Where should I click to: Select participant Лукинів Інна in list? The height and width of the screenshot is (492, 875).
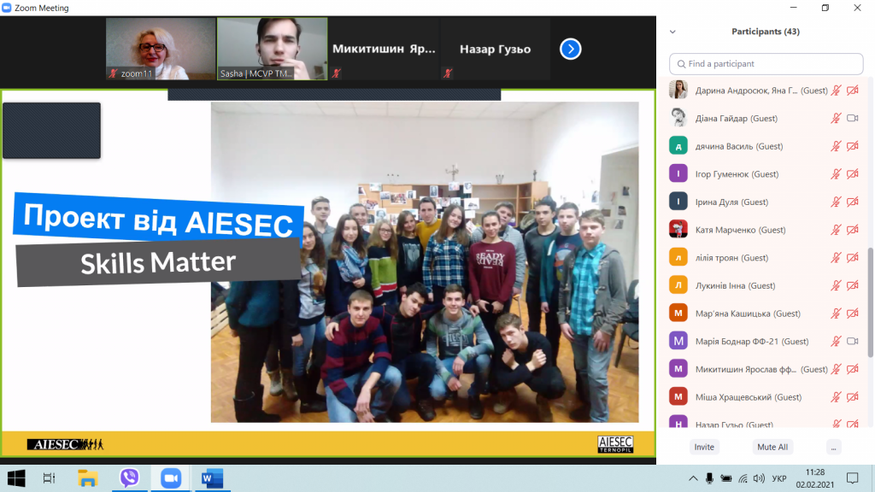click(735, 285)
